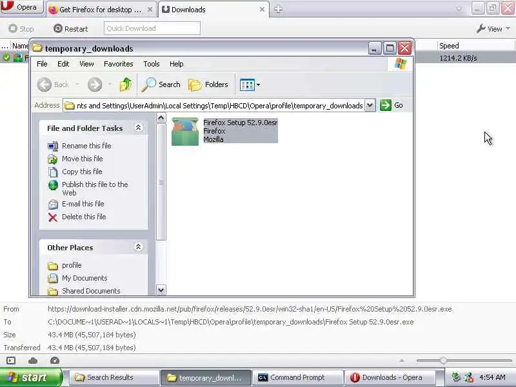Click Publish this file to the Web

coord(95,188)
